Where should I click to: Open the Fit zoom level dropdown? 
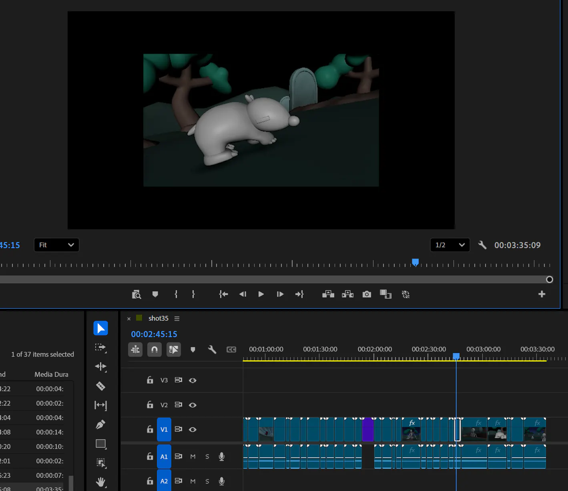coord(56,245)
